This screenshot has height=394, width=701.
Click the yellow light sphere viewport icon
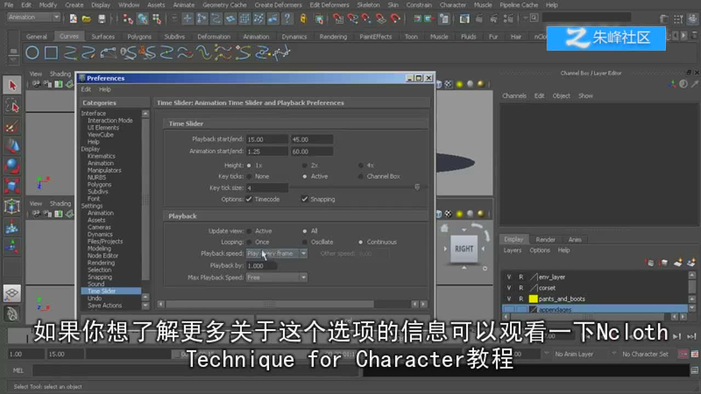tap(459, 84)
